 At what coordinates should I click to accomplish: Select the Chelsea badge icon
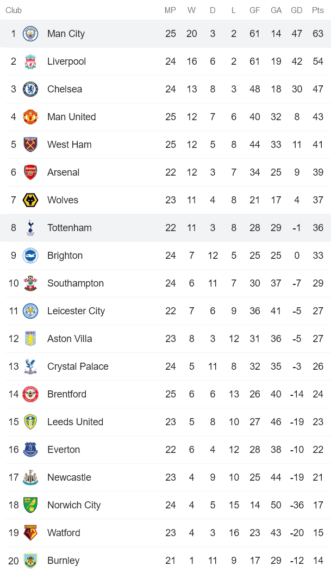pyautogui.click(x=30, y=89)
